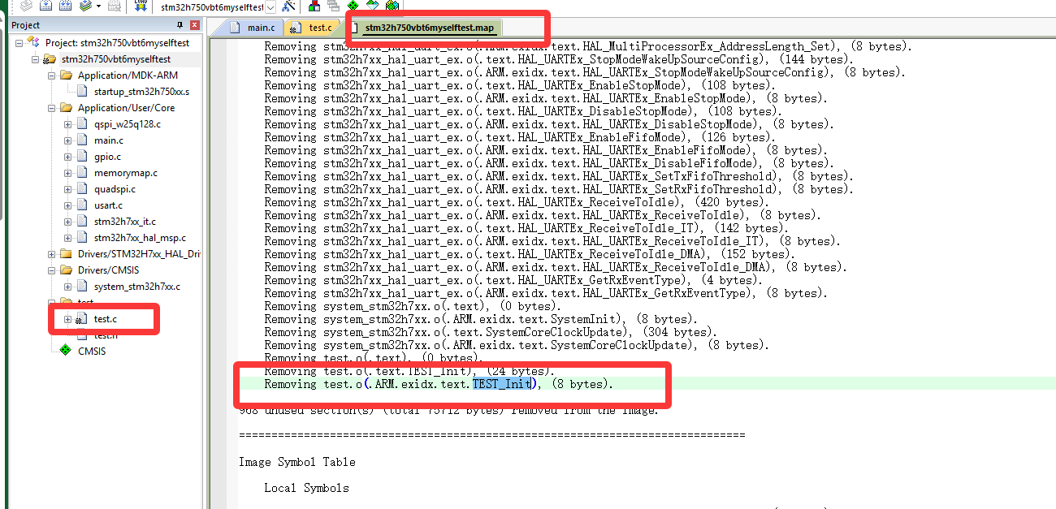The height and width of the screenshot is (509, 1056).
Task: Click the system_stm32h7xx.c file icon
Action: pos(81,287)
